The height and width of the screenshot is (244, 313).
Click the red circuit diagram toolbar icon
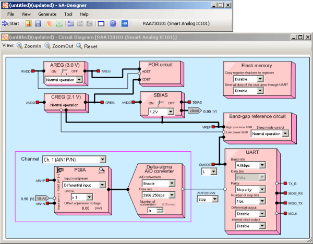pos(50,23)
